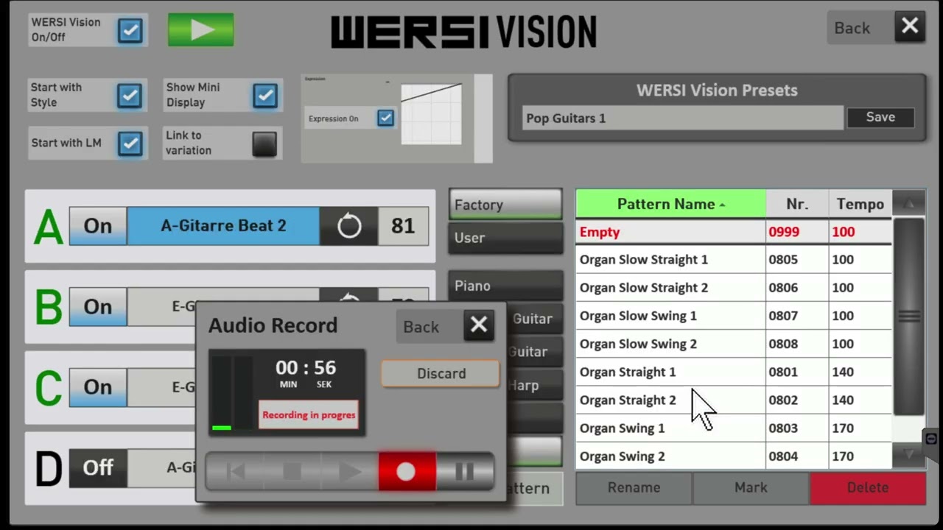The width and height of the screenshot is (943, 530).
Task: Select Organ Slow Swing 2 pattern
Action: pos(733,344)
